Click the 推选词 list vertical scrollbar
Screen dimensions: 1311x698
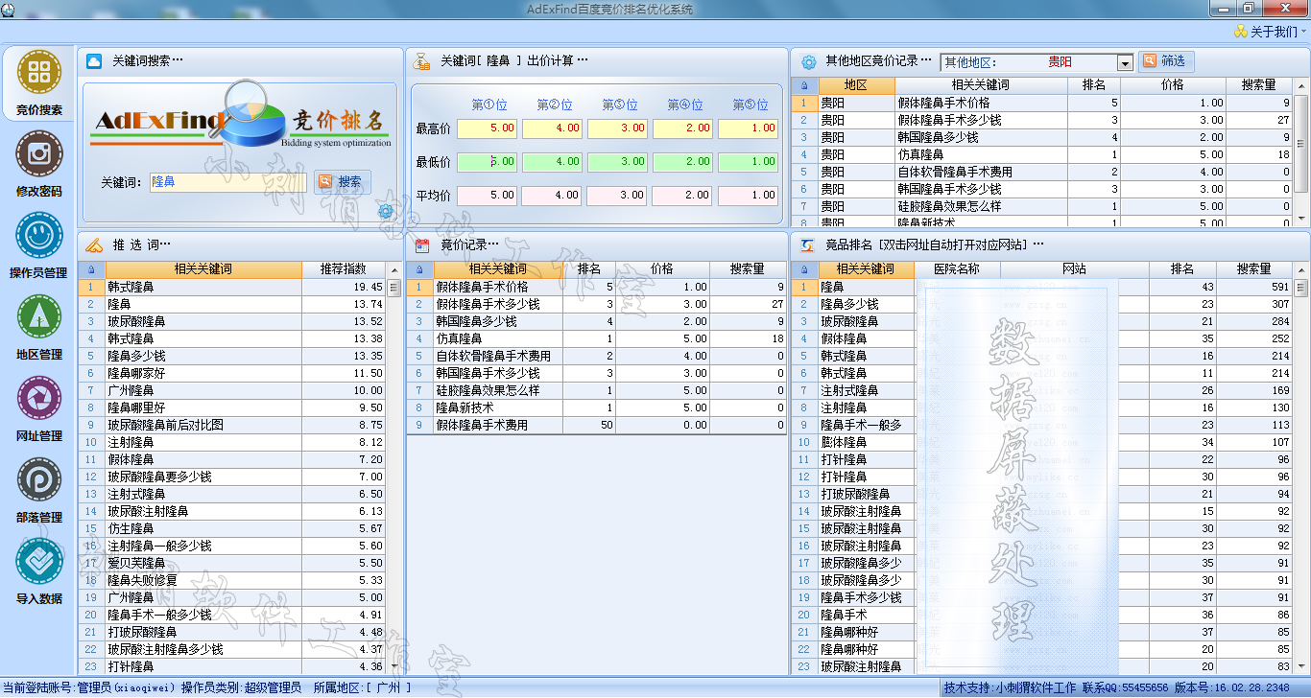coord(393,468)
